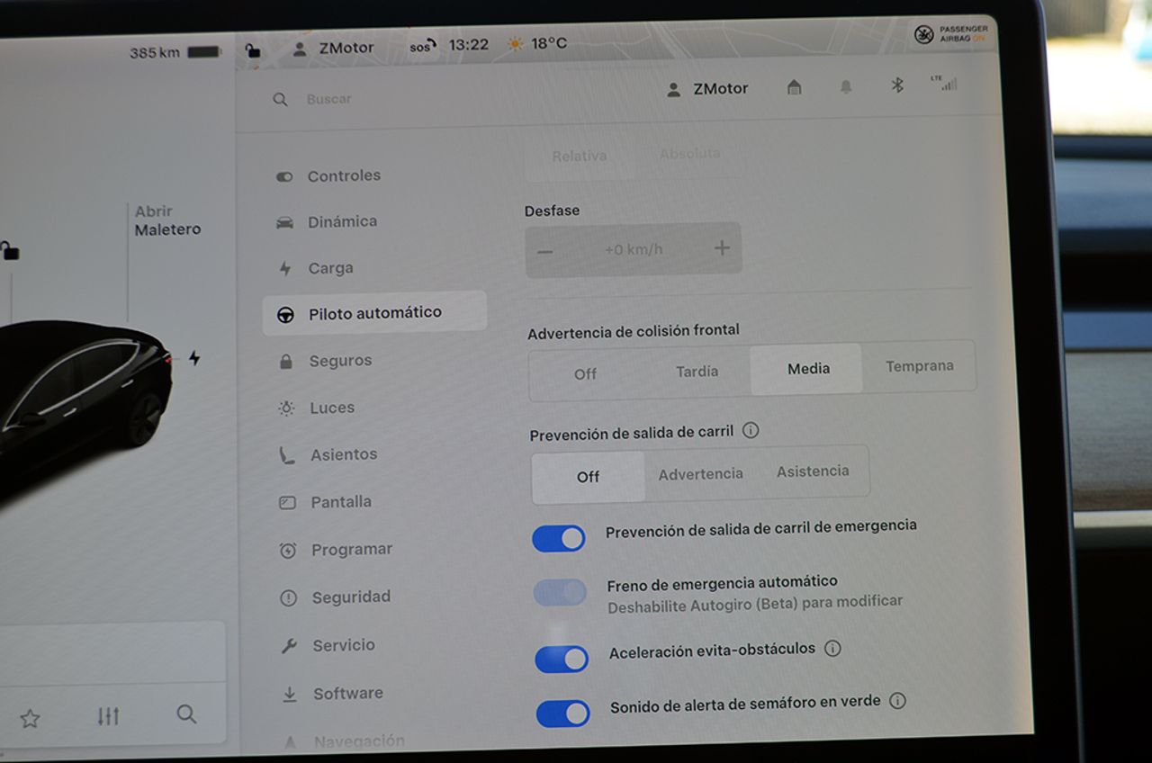This screenshot has width=1152, height=763.
Task: Open the Luces settings menu
Action: [x=332, y=408]
